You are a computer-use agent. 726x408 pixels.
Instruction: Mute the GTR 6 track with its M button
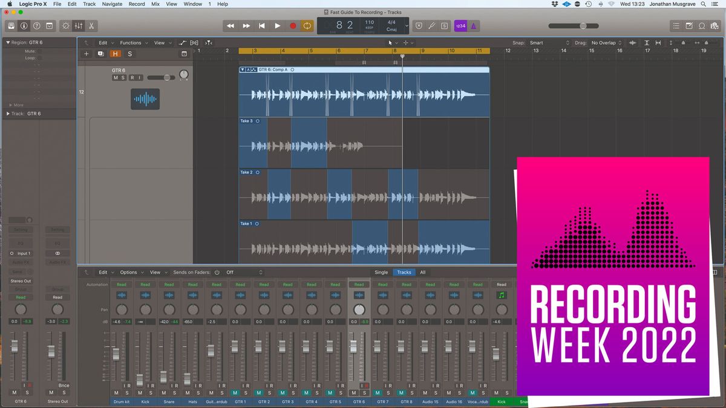[116, 77]
